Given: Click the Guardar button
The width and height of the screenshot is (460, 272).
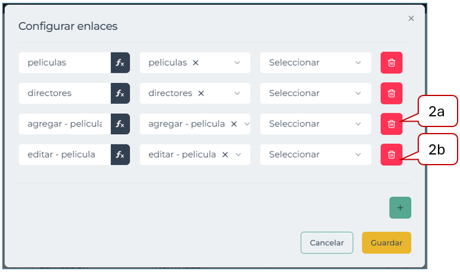Looking at the screenshot, I should [386, 243].
